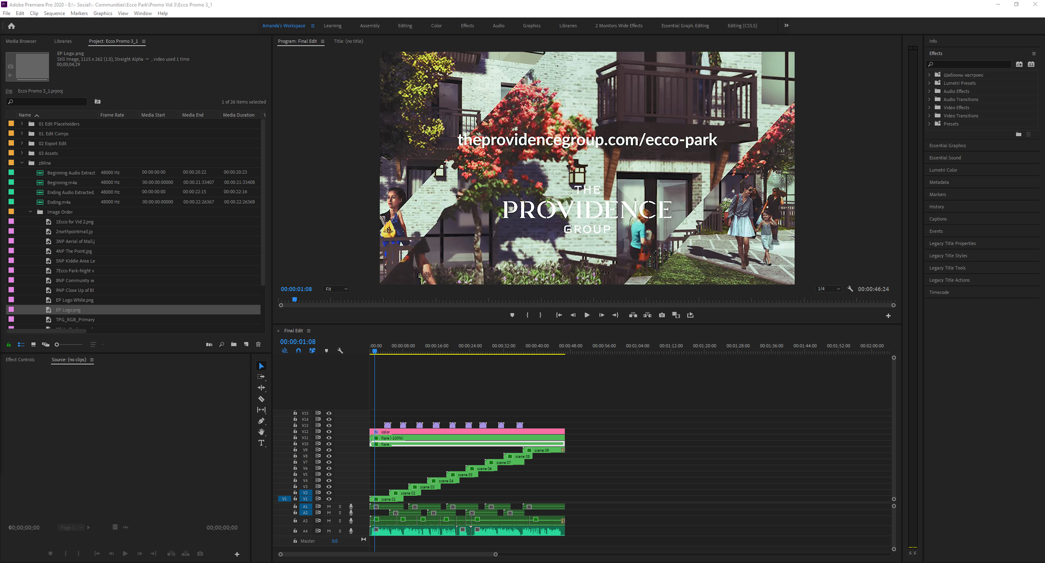Click Effects panel search field
The image size is (1045, 563).
point(969,64)
